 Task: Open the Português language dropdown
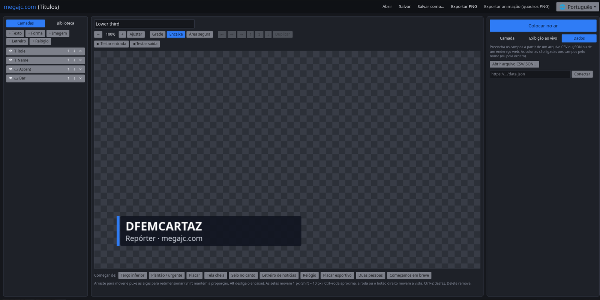click(x=577, y=7)
